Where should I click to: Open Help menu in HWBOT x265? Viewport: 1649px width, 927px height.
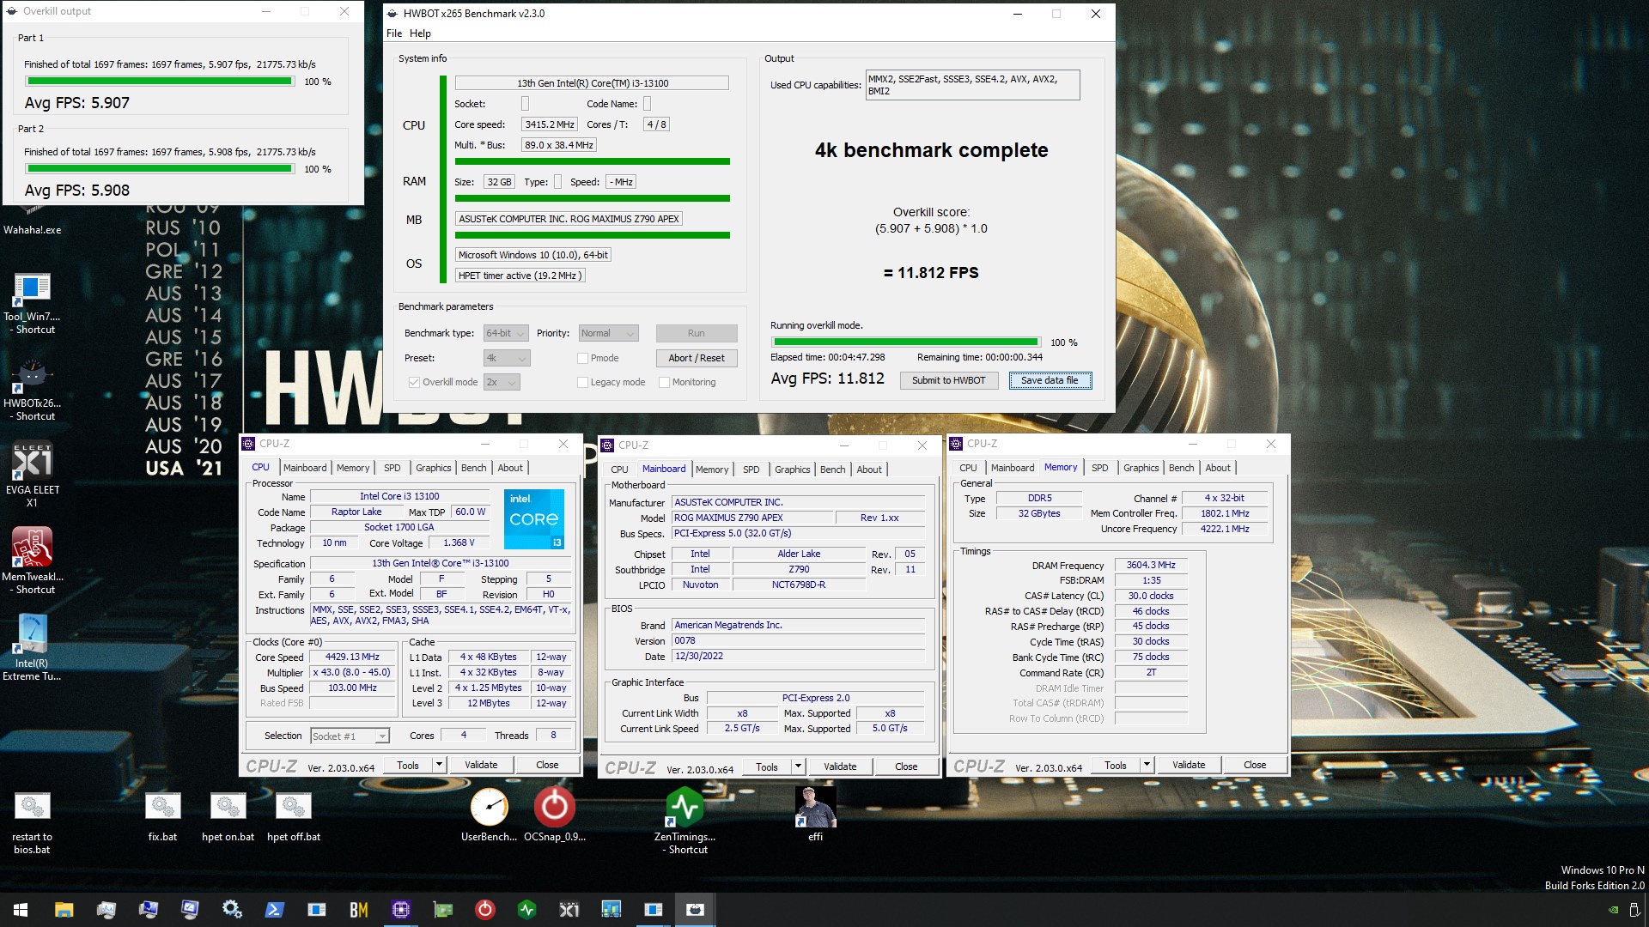420,33
